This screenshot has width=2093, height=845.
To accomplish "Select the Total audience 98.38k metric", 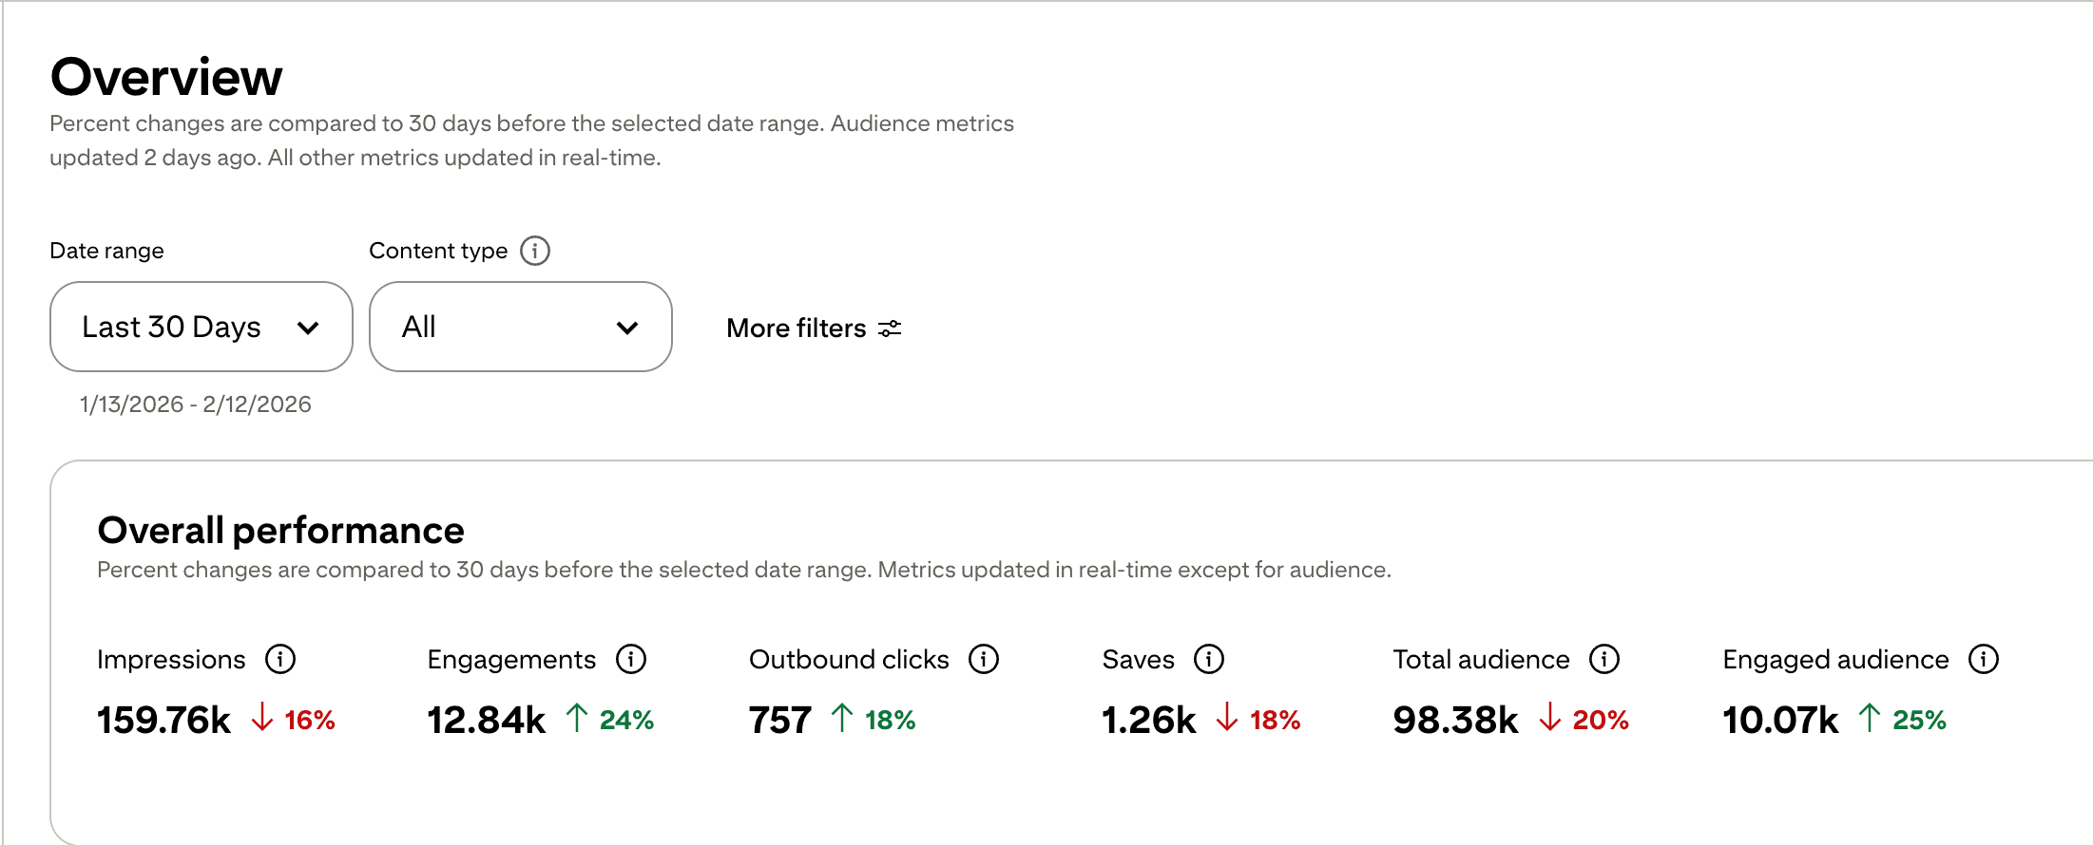I will coord(1455,720).
